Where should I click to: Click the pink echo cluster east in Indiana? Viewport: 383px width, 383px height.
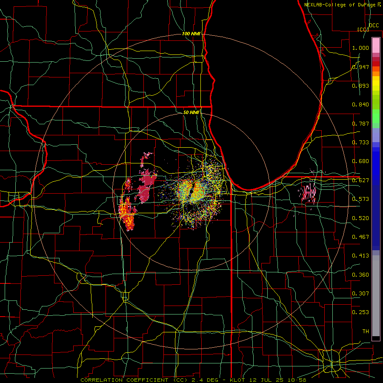click(308, 192)
